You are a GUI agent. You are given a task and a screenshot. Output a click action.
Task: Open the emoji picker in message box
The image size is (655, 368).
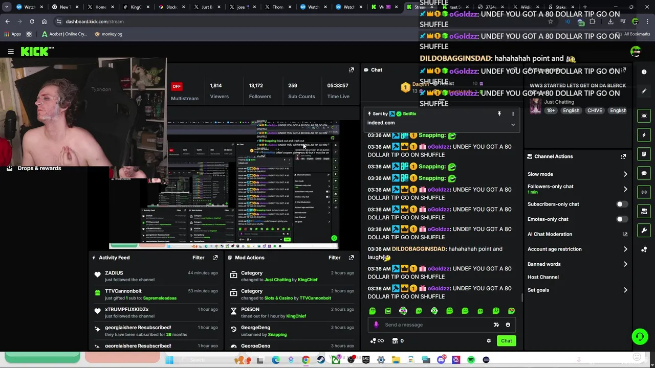pyautogui.click(x=508, y=325)
